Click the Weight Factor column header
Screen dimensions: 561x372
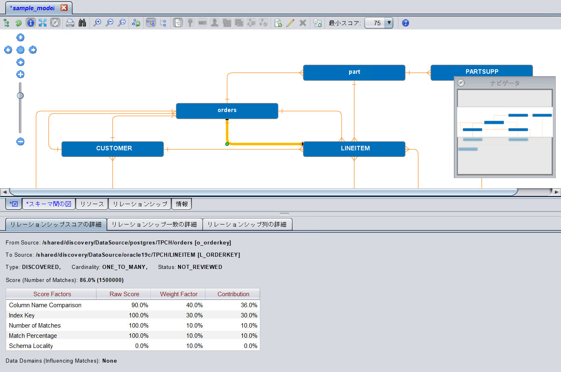pos(178,294)
